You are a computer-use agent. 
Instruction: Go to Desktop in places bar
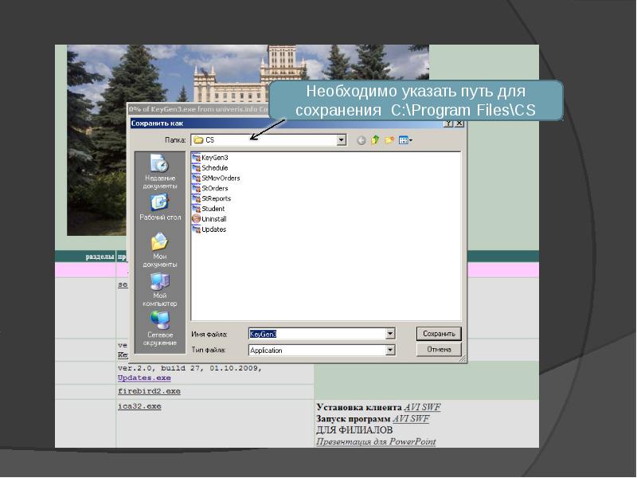(160, 207)
